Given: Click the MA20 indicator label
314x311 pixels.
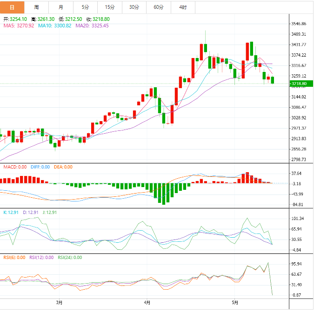Looking at the screenshot, I should coord(92,26).
